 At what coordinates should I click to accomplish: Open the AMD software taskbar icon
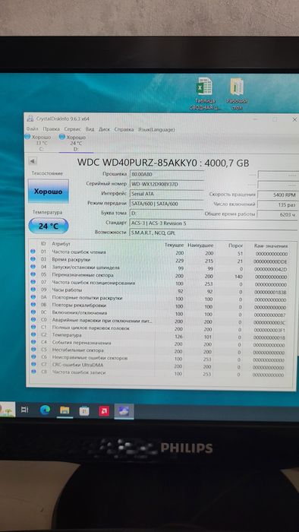(x=104, y=411)
